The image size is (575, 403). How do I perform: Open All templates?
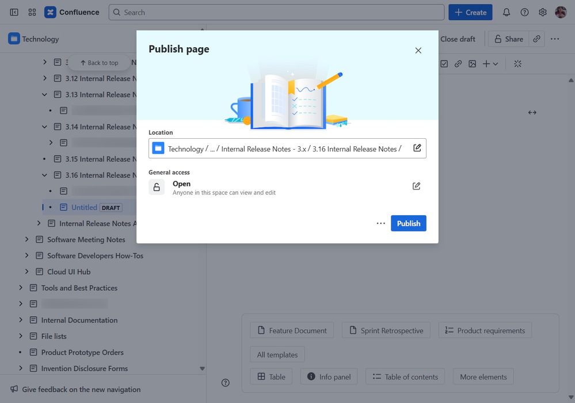pyautogui.click(x=277, y=355)
